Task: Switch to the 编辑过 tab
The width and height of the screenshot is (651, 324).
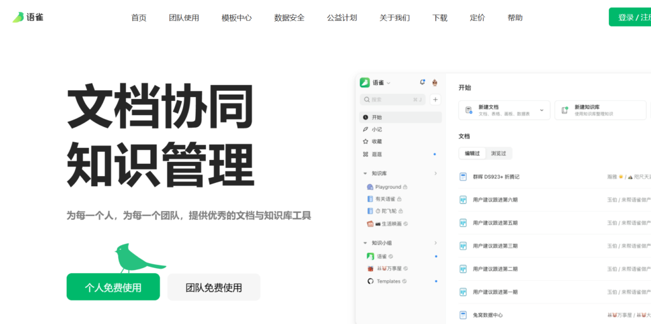Action: [472, 153]
